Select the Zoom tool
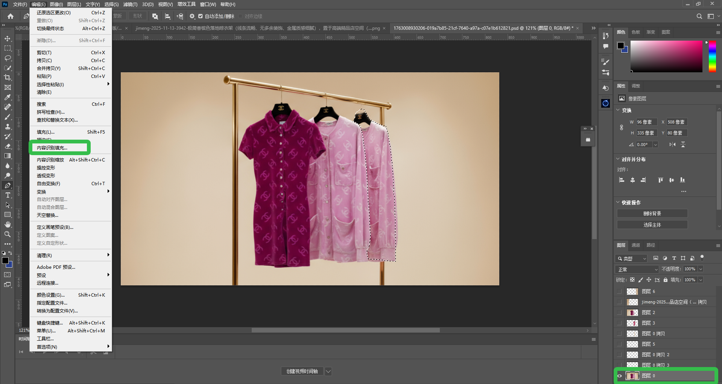Screen dimensions: 722x384 tap(8, 234)
